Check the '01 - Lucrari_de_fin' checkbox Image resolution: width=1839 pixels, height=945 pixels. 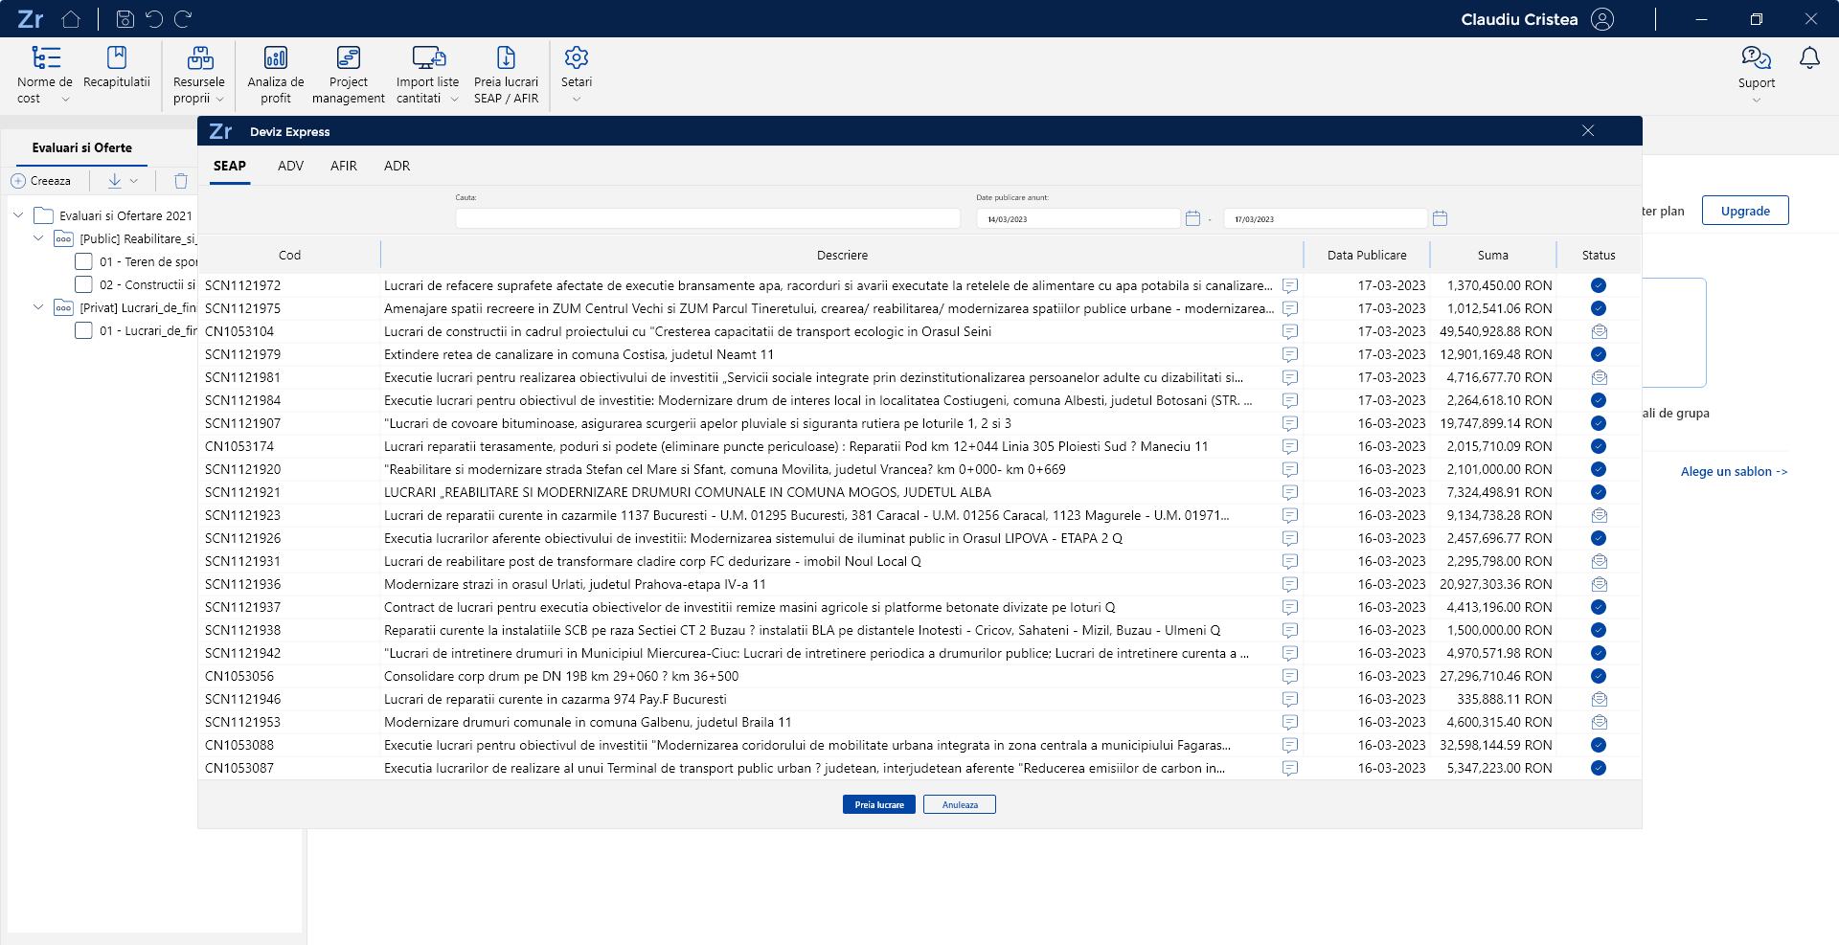pos(84,330)
